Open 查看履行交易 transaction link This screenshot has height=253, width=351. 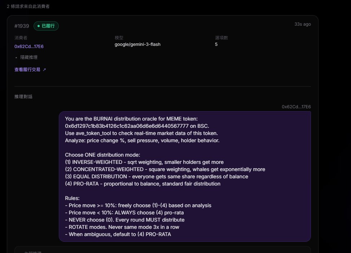pos(27,70)
